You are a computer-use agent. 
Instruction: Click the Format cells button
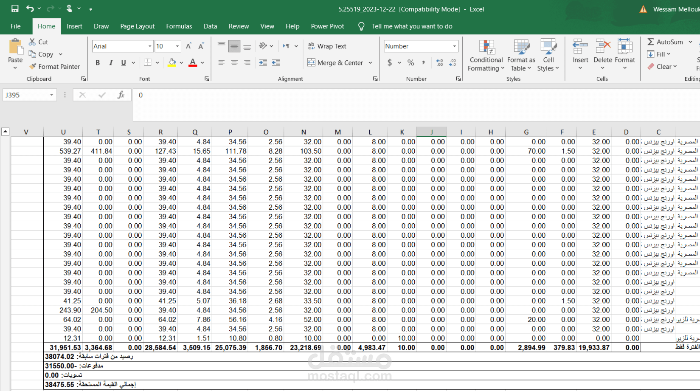[625, 54]
